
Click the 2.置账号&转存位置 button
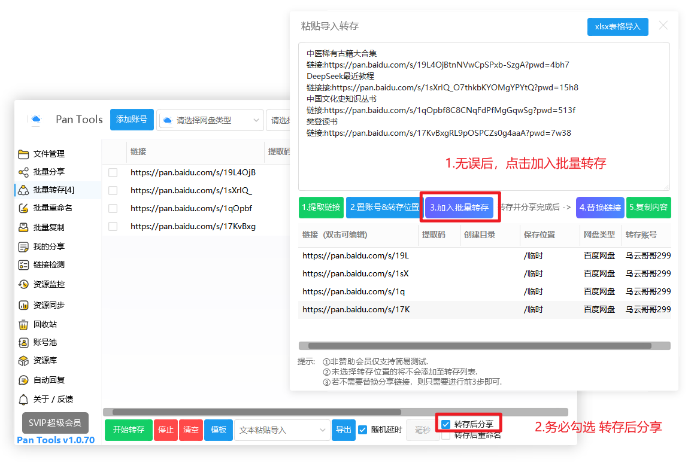point(384,208)
